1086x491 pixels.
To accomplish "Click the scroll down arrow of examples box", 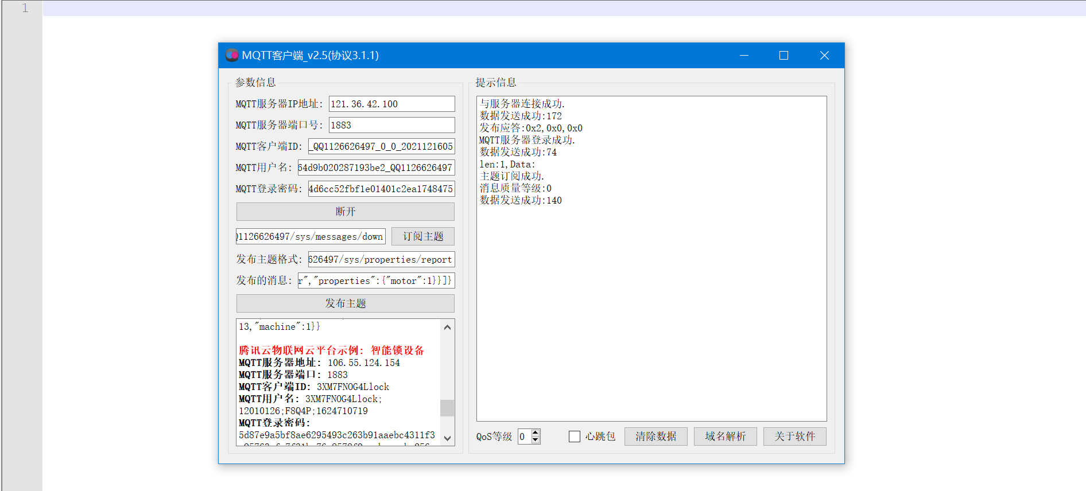I will click(x=447, y=438).
